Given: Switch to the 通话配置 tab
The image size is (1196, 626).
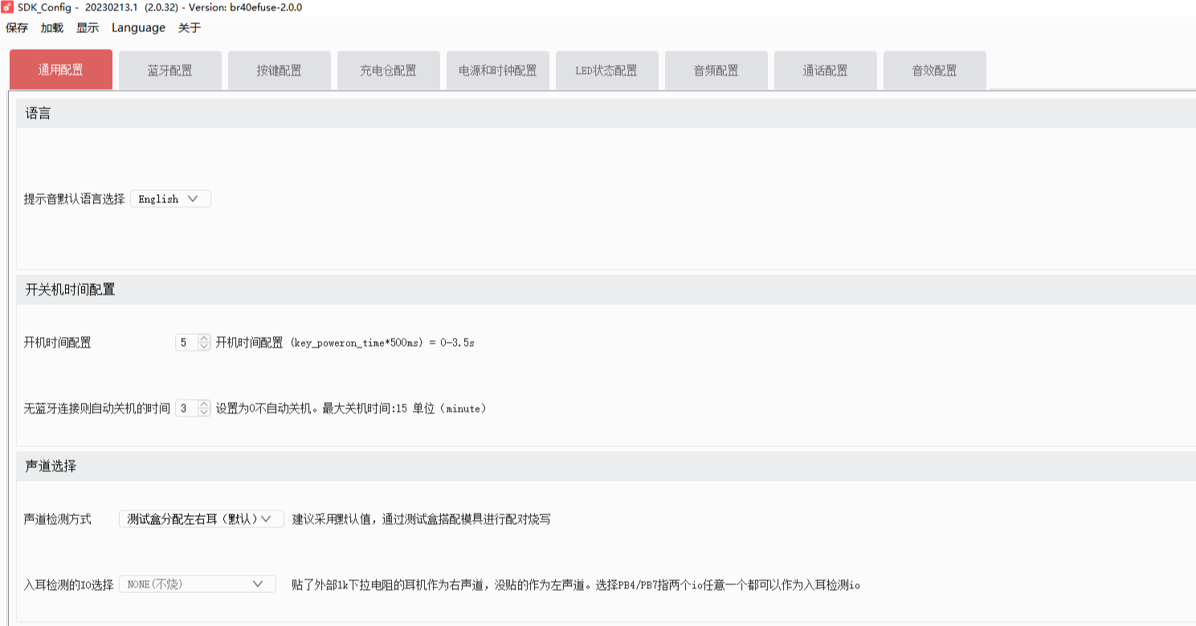Looking at the screenshot, I should [x=826, y=70].
